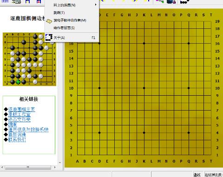
Task: Place a stone on the K10 center star point
Action: click(144, 88)
